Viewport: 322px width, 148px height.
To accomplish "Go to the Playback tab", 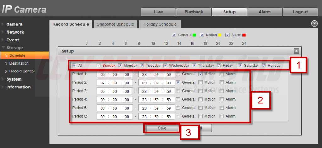I will coord(193,12).
